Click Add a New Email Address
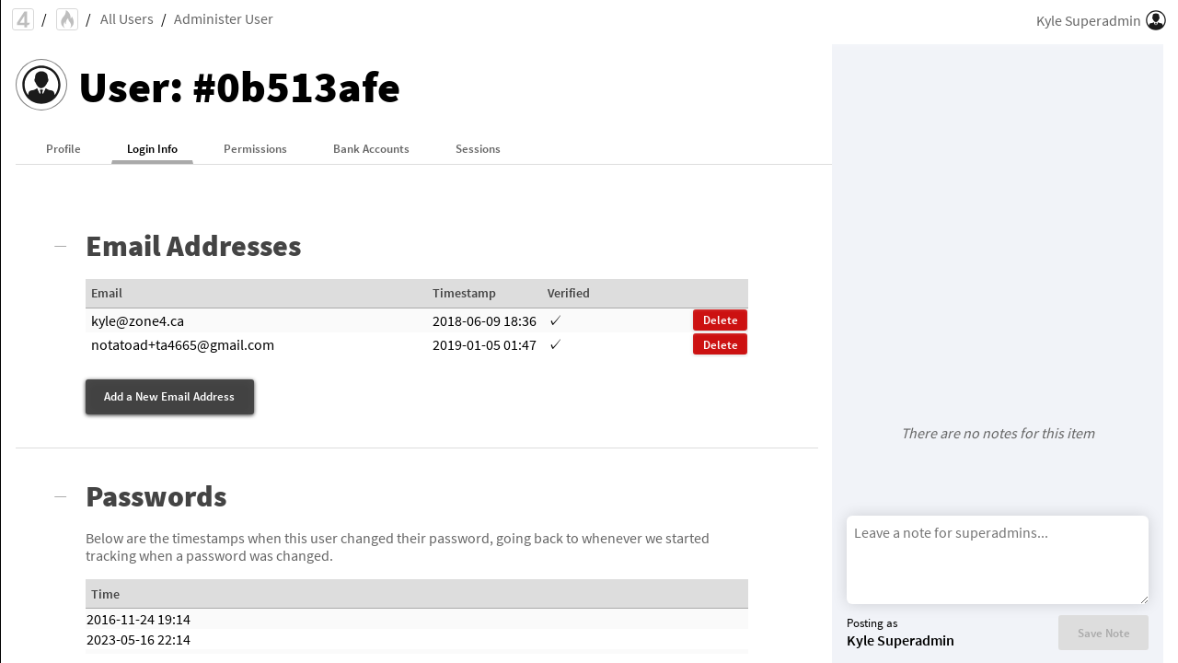Image resolution: width=1178 pixels, height=663 pixels. point(169,397)
